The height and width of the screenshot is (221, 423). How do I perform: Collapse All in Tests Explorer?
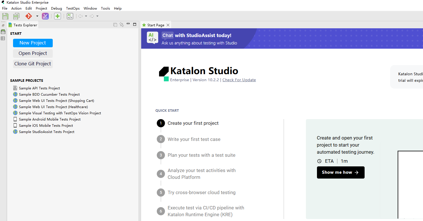[x=115, y=25]
